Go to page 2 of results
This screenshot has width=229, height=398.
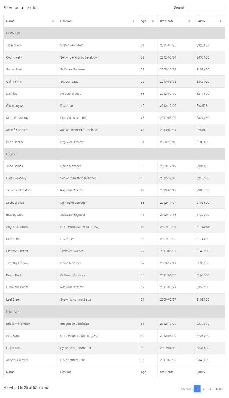click(x=203, y=389)
